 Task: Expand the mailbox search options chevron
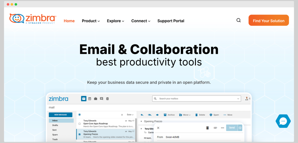[x=238, y=99]
